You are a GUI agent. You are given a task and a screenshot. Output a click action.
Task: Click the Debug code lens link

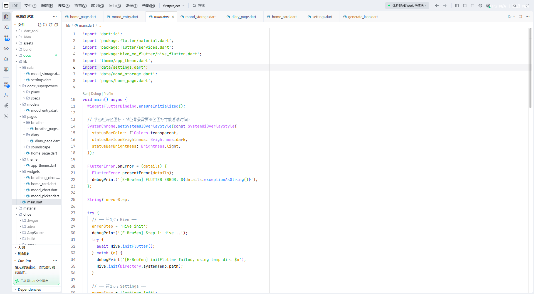click(96, 94)
